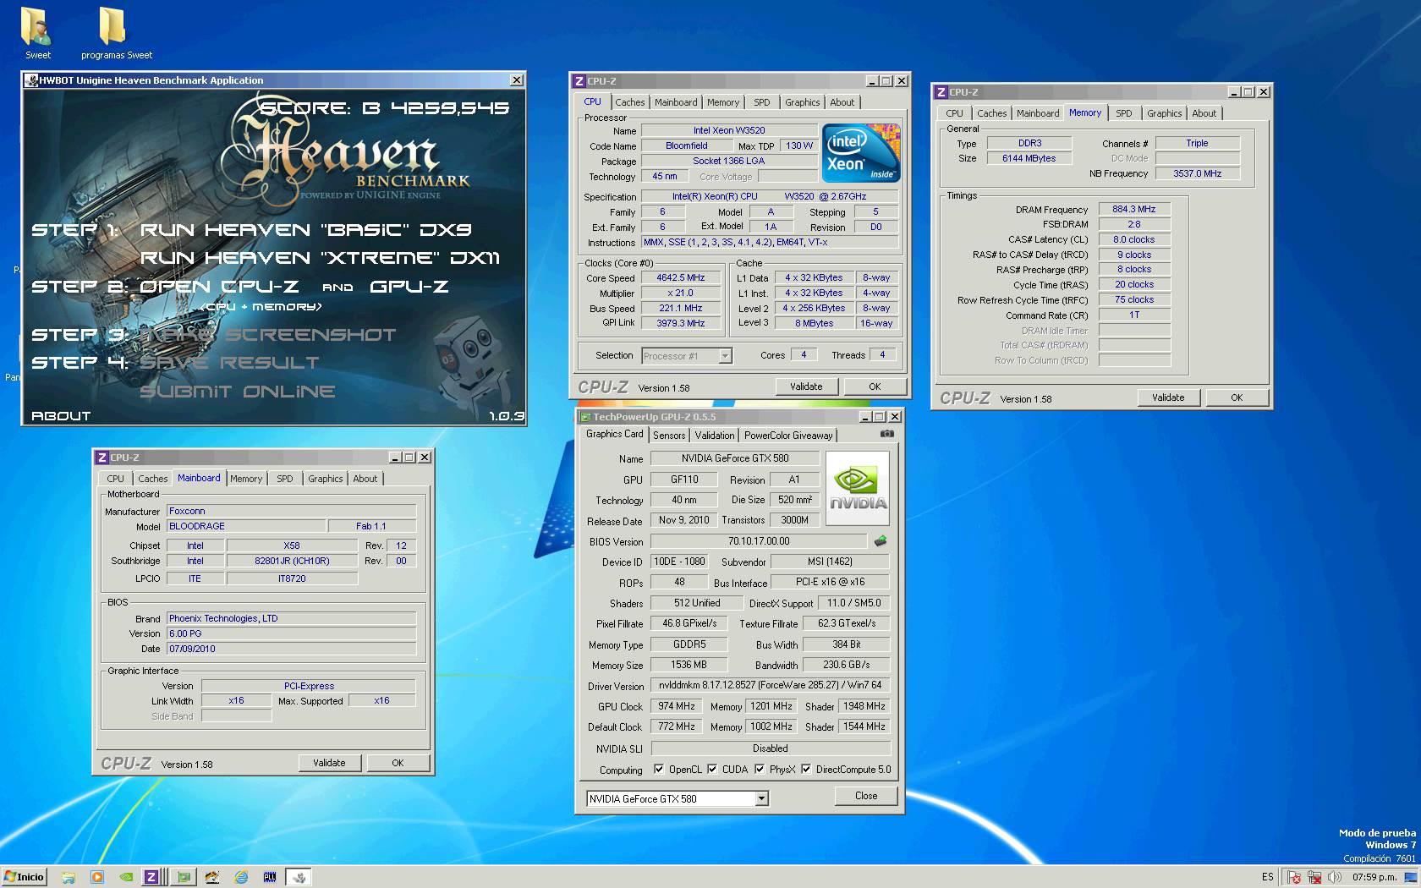Click title icon of CPU-Z Mainboard window
Image resolution: width=1421 pixels, height=888 pixels.
101,458
